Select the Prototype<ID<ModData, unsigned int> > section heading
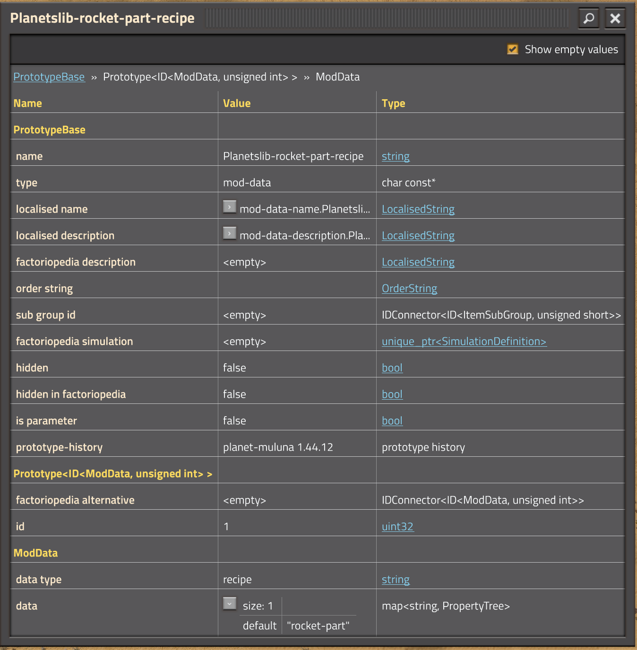The image size is (637, 650). [113, 474]
